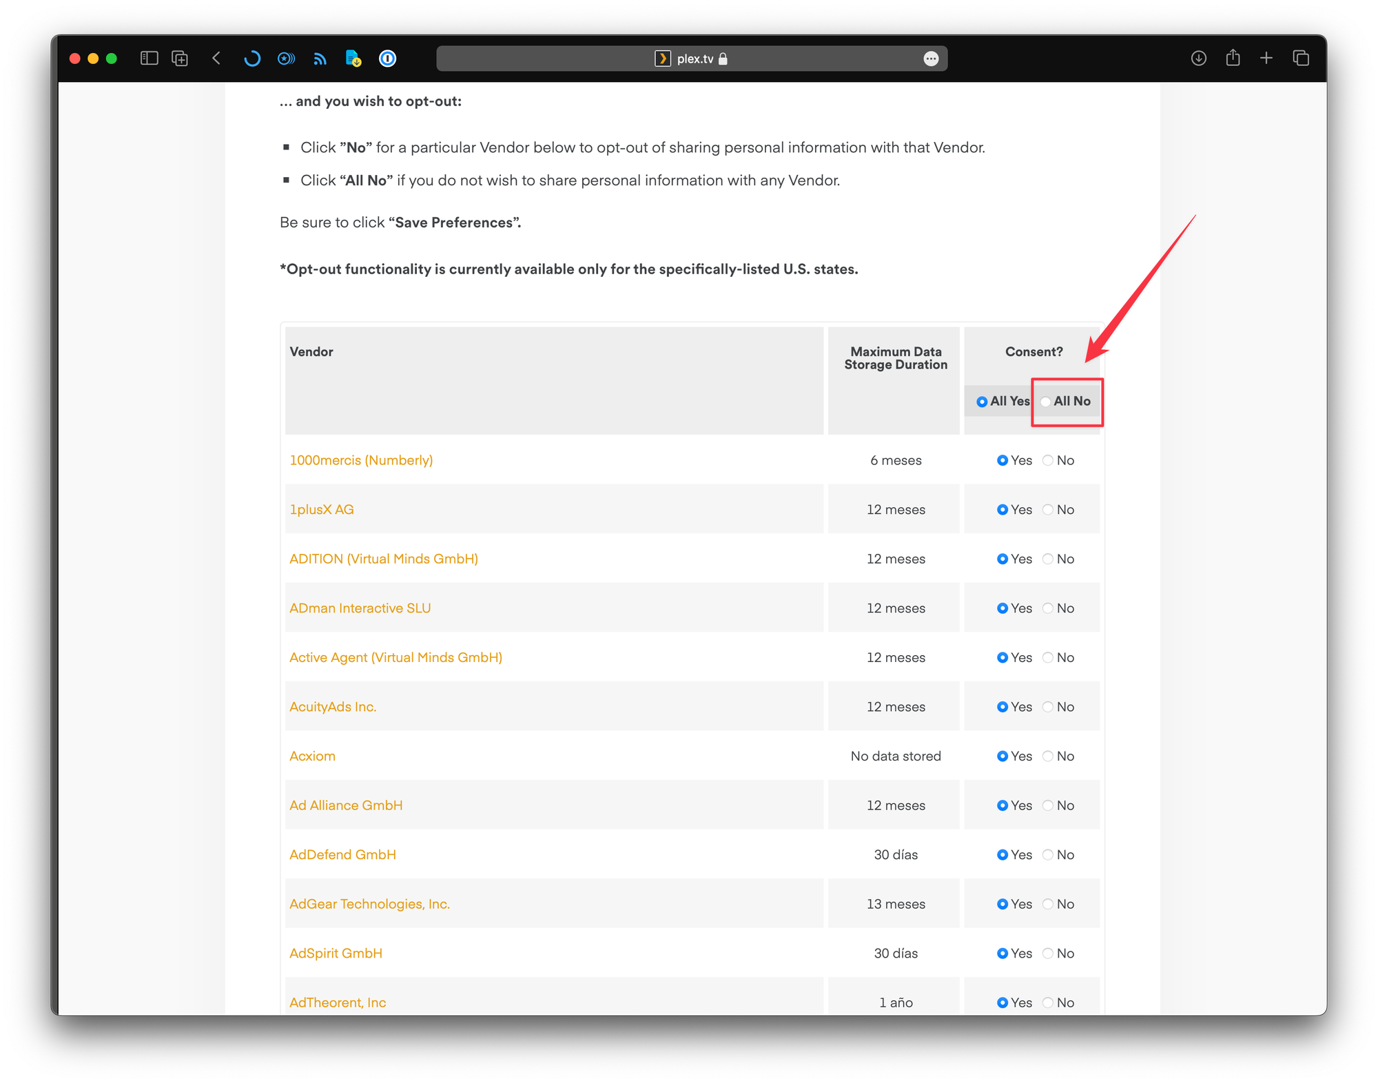Open the RSS feed extension icon

tap(320, 59)
